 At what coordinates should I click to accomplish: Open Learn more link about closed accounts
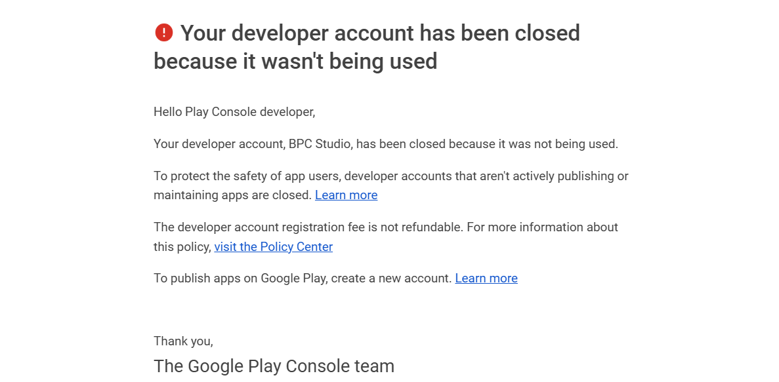[347, 195]
